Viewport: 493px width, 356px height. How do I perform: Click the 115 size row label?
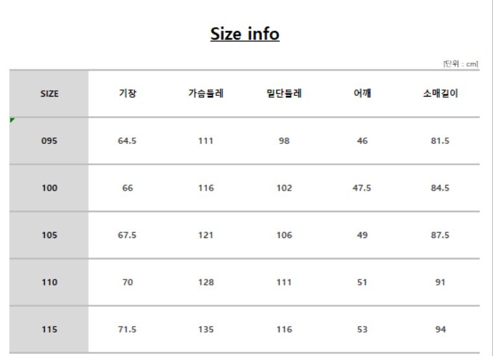click(x=49, y=329)
